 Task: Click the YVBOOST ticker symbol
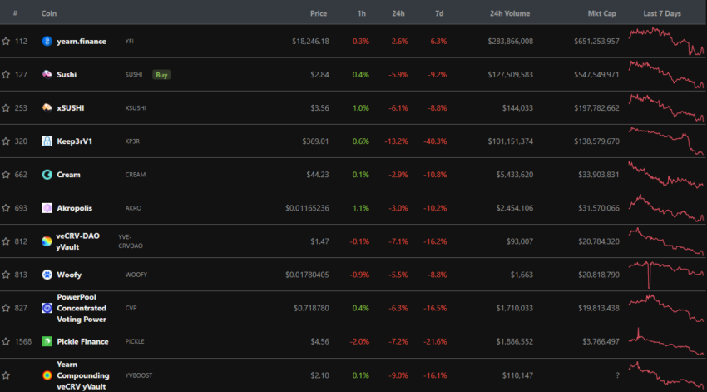coord(139,375)
